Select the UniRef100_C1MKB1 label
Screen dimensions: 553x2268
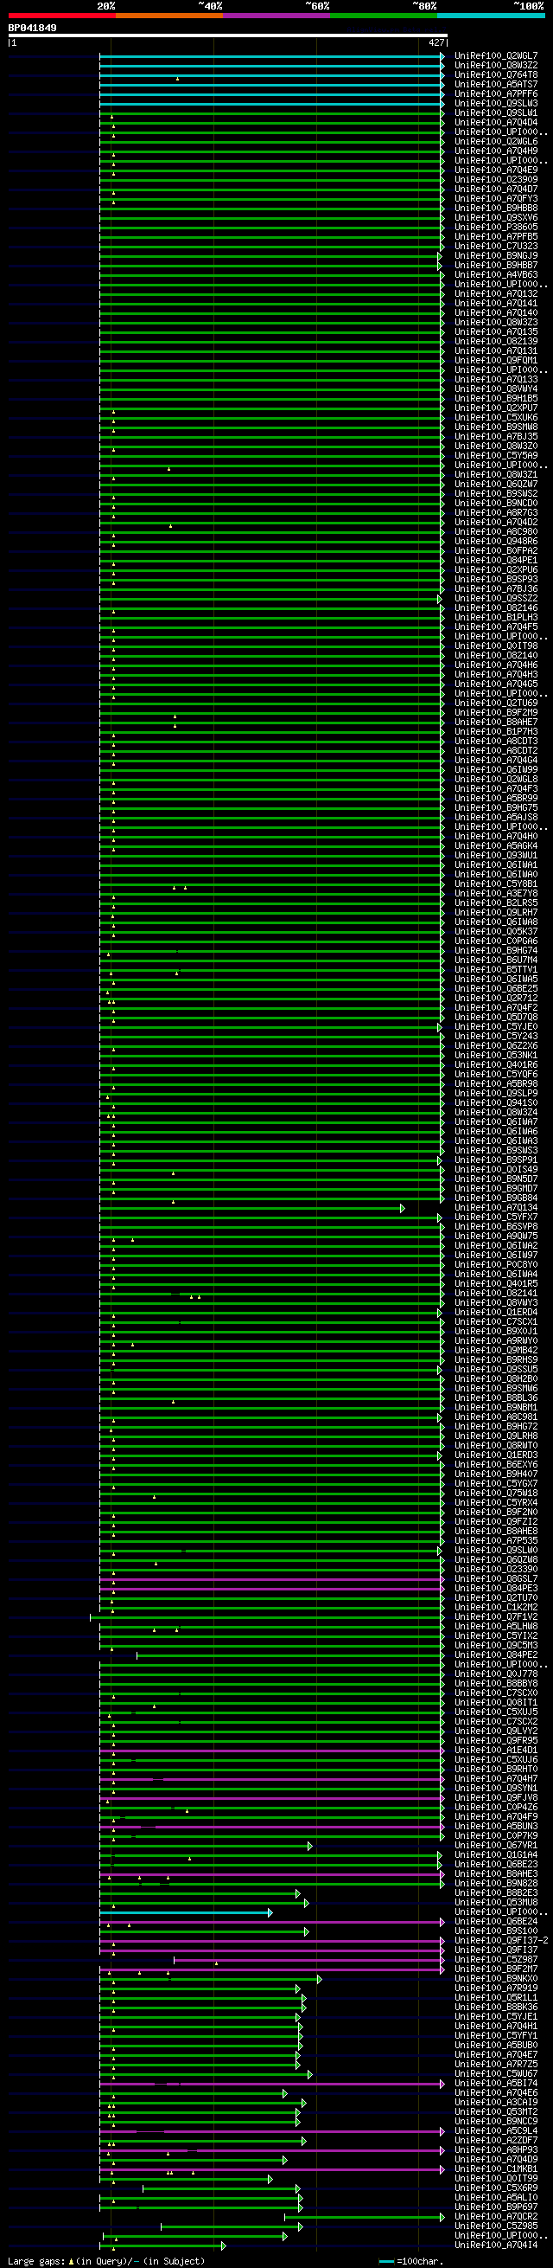pos(496,2169)
